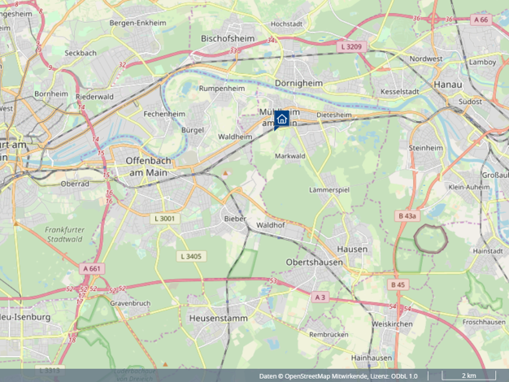Image resolution: width=509 pixels, height=382 pixels.
Task: Click the A 661 motorway shield
Action: 92,269
